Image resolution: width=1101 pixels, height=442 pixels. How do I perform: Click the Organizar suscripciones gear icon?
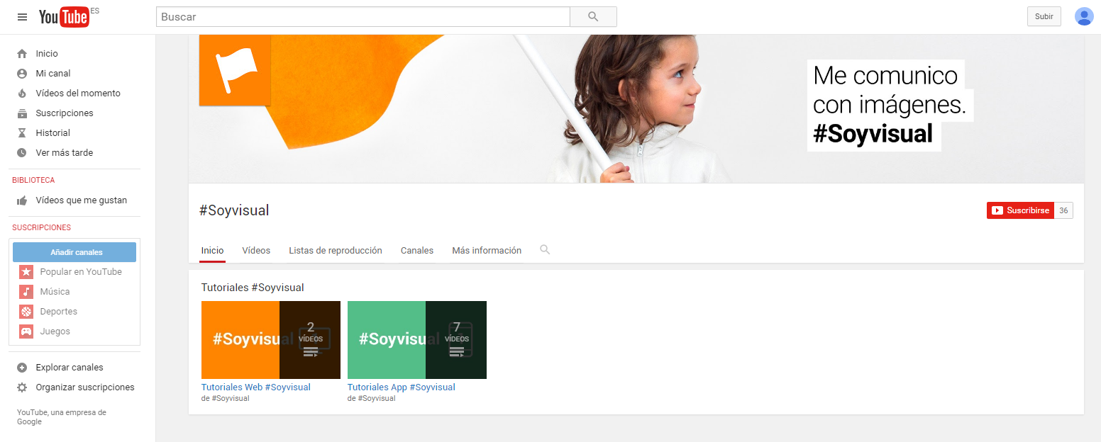(x=22, y=387)
